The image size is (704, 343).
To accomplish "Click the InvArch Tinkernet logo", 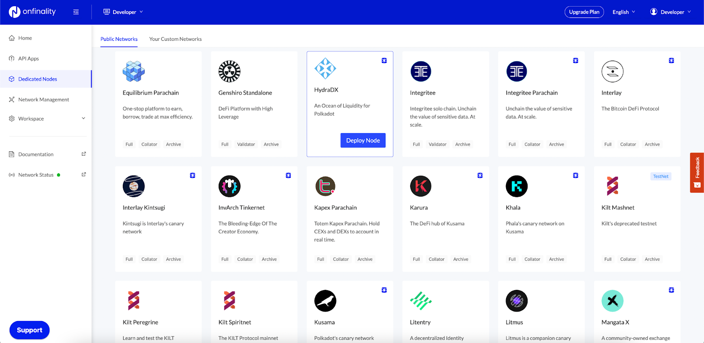I will (x=230, y=186).
